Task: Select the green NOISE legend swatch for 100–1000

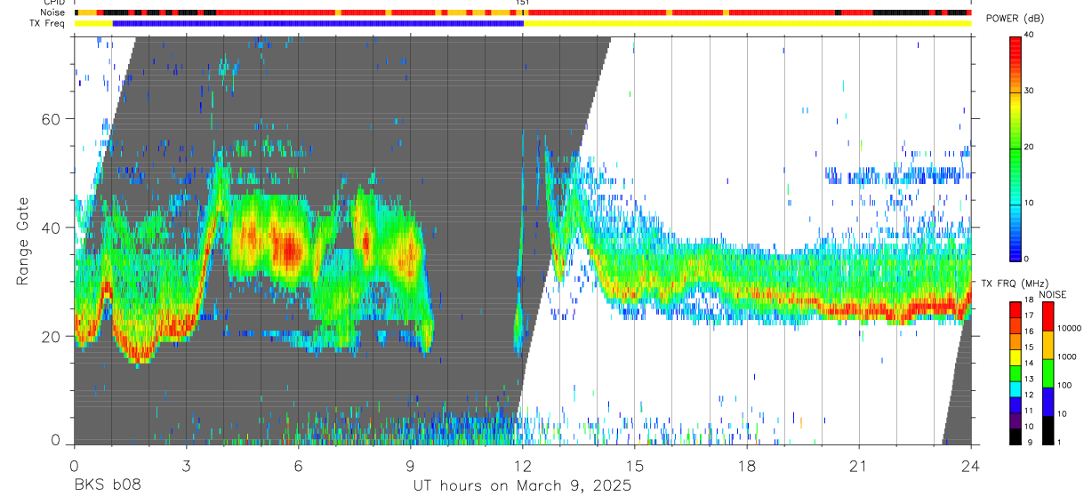Action: [x=1048, y=372]
